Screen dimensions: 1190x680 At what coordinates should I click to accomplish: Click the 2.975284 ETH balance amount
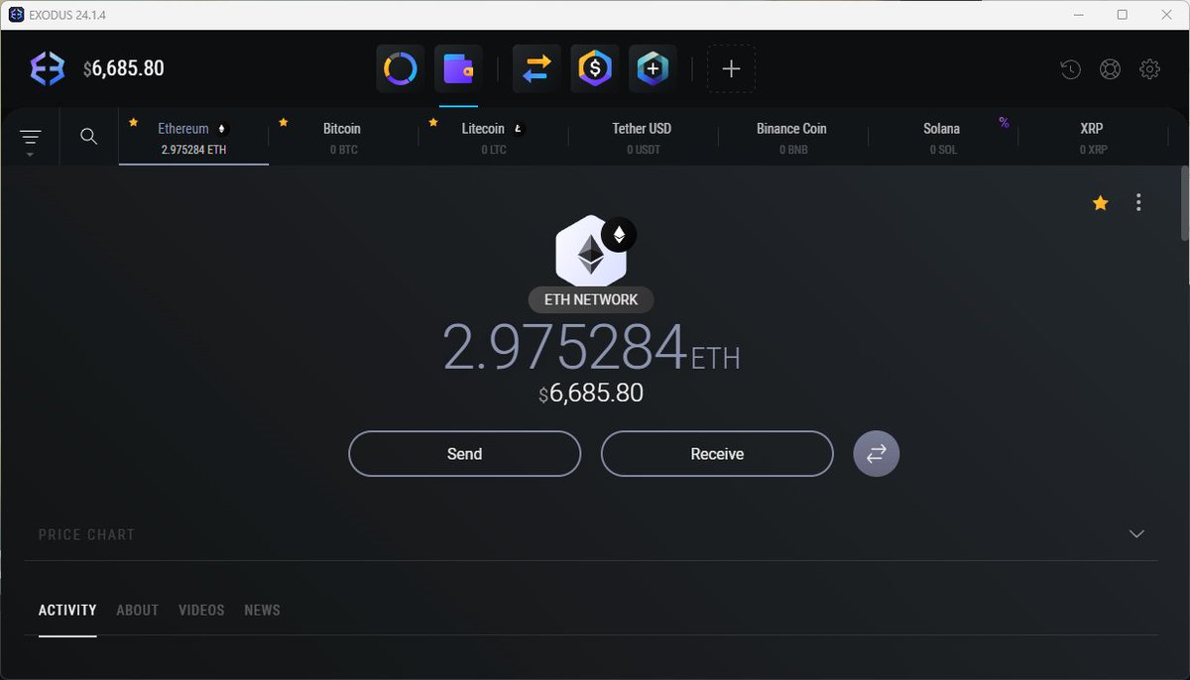point(591,347)
